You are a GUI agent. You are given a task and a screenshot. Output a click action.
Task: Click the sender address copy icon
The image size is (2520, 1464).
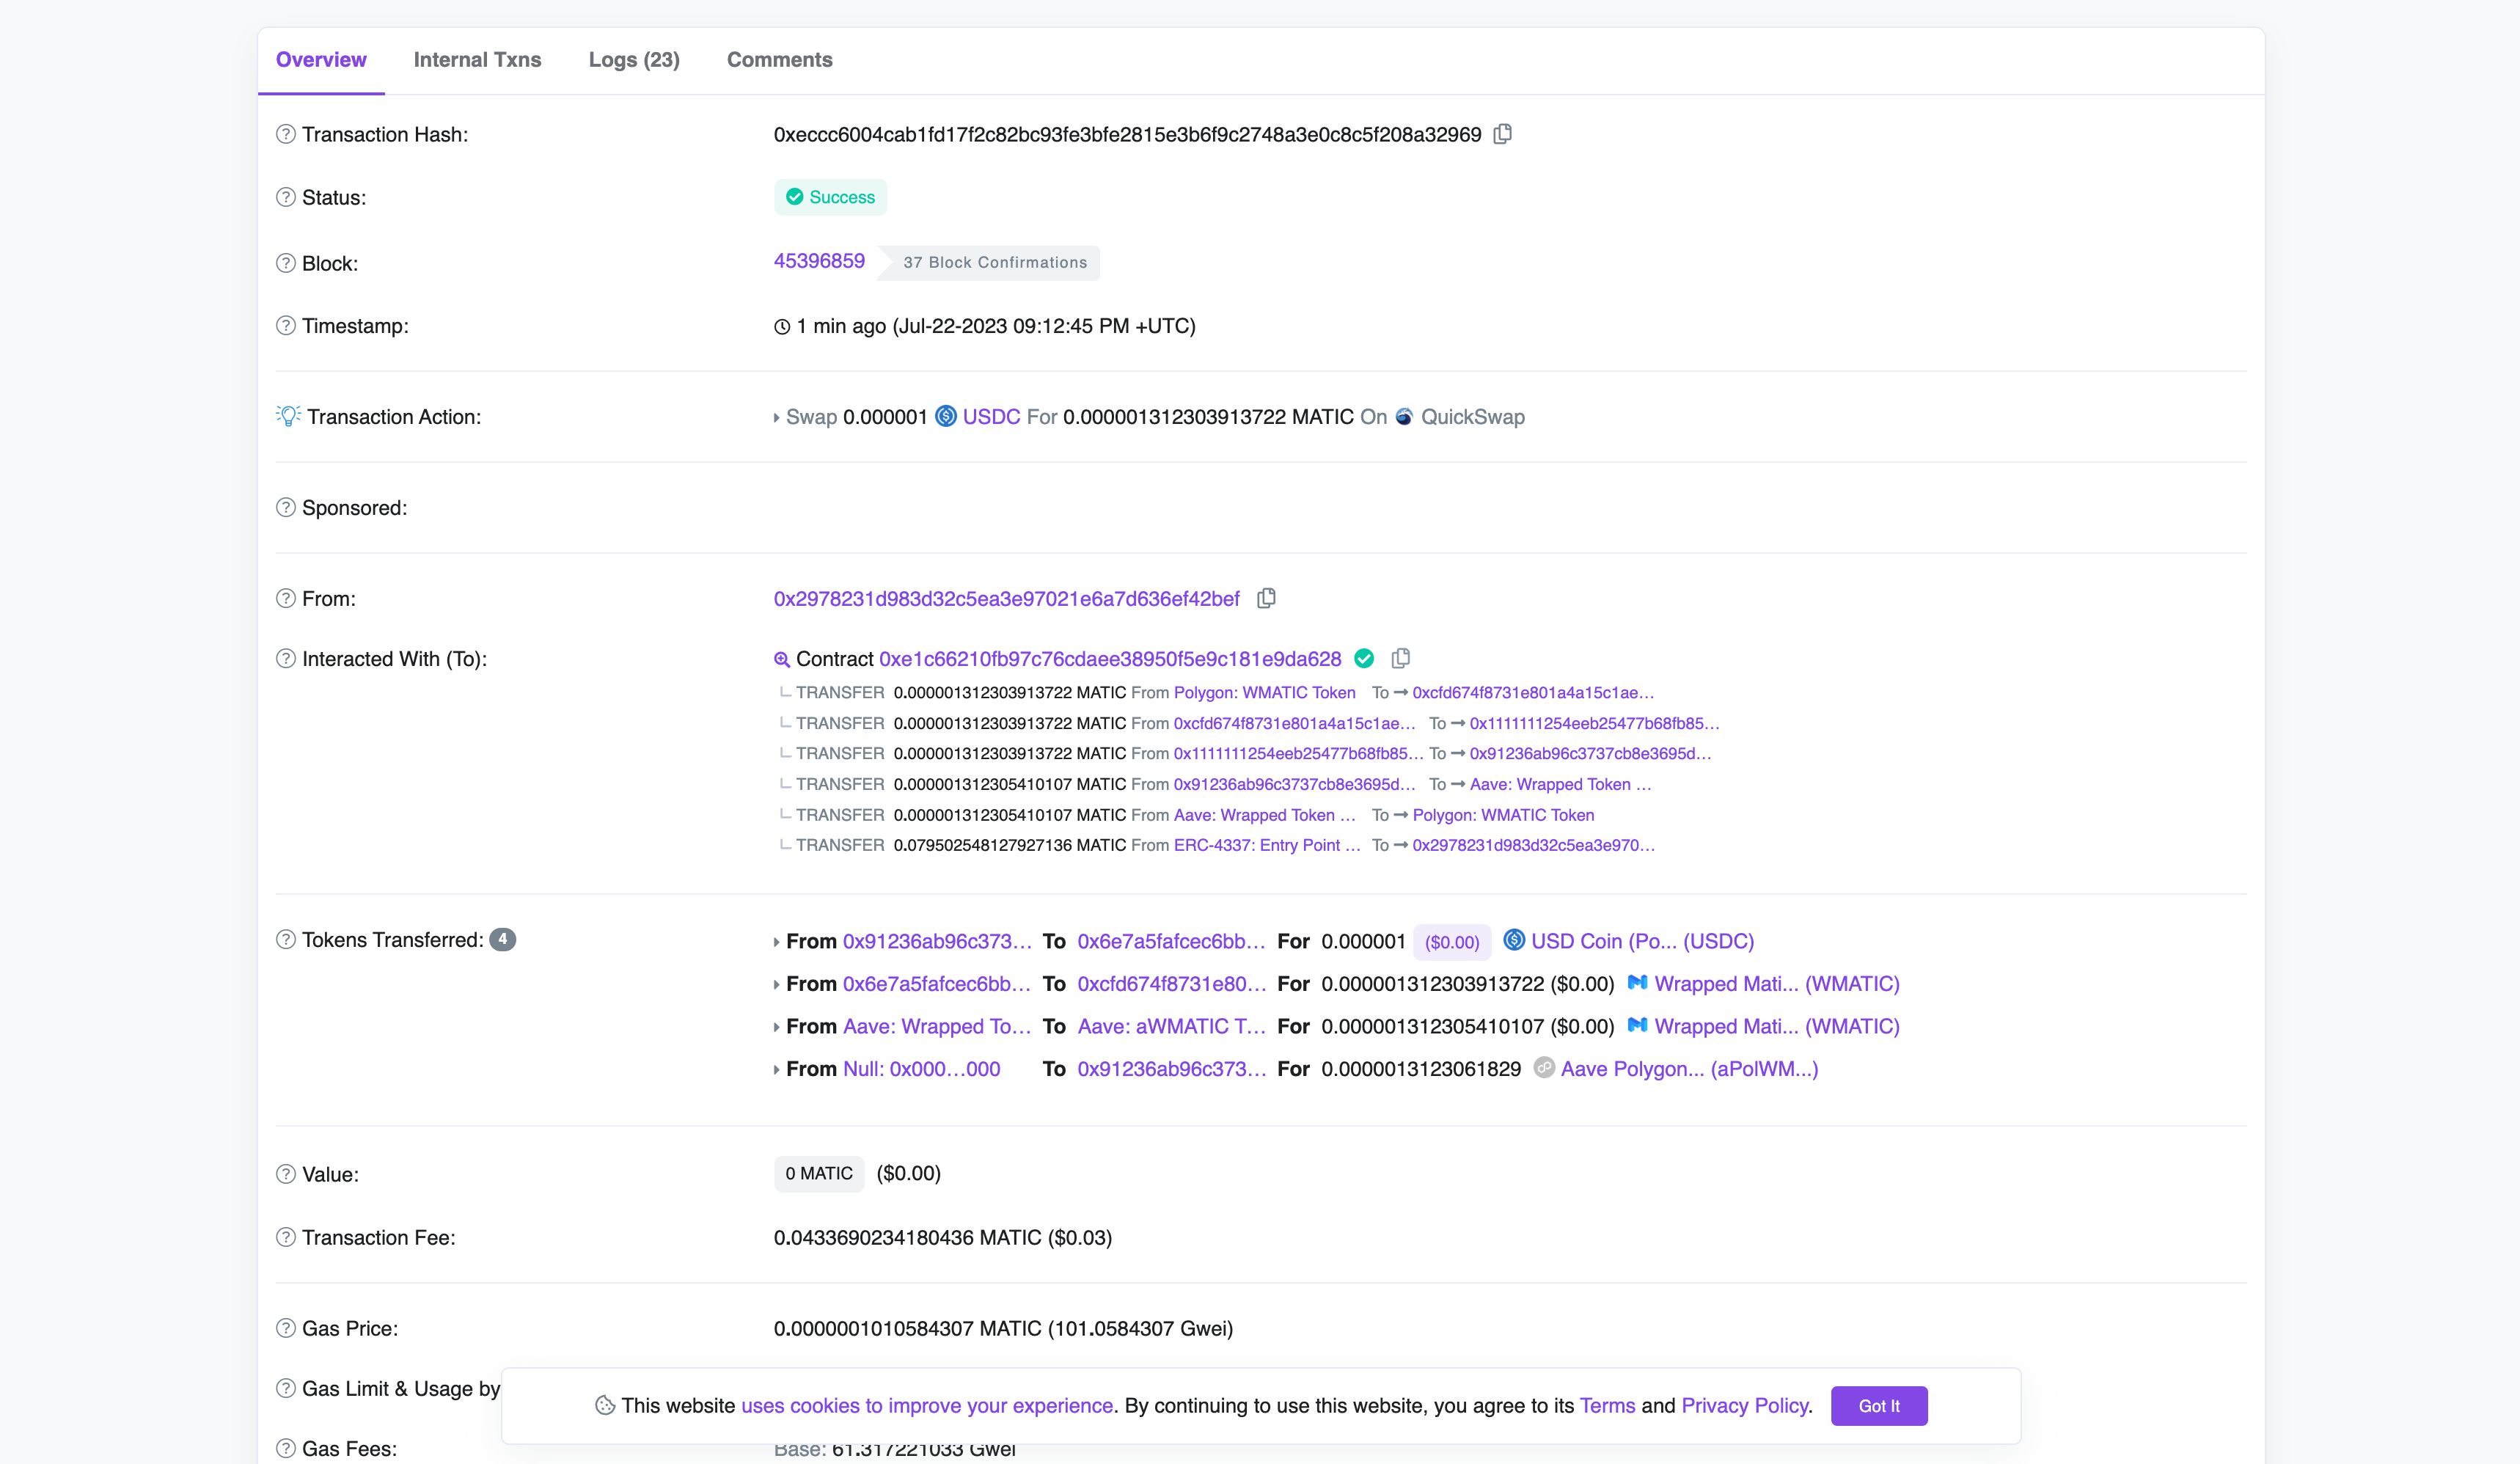tap(1267, 599)
